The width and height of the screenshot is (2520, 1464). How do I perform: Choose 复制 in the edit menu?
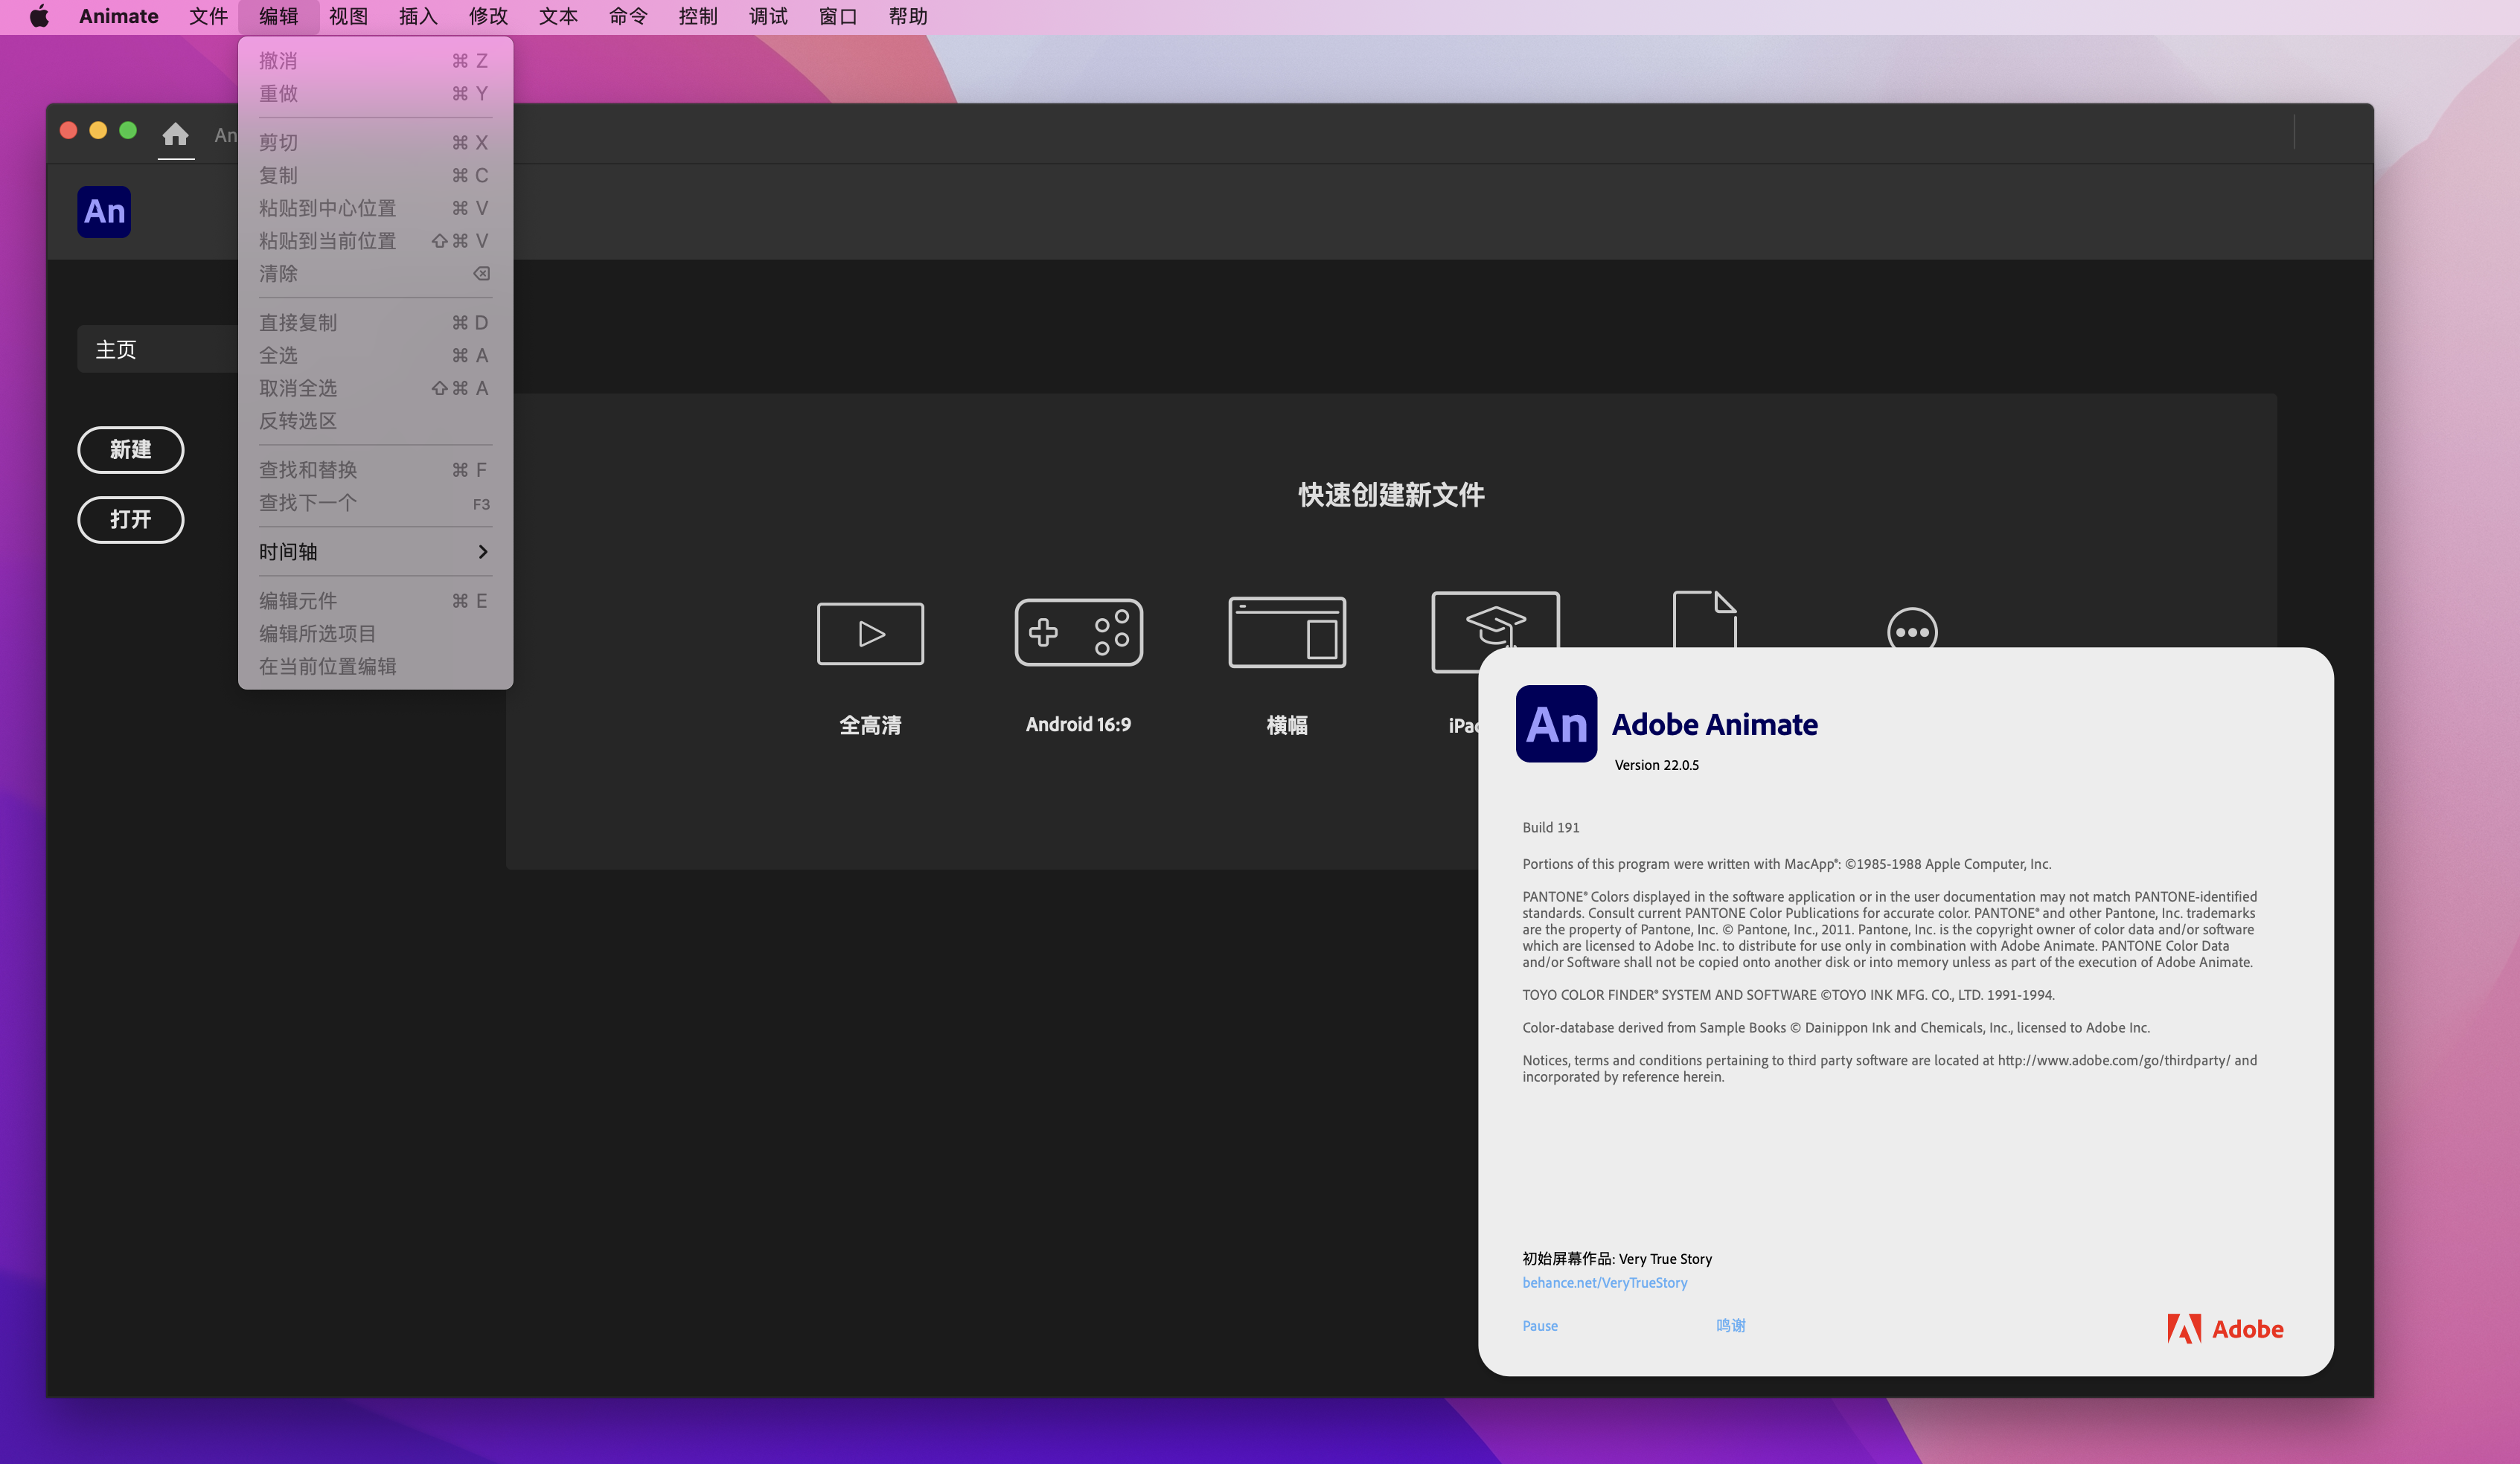tap(375, 175)
